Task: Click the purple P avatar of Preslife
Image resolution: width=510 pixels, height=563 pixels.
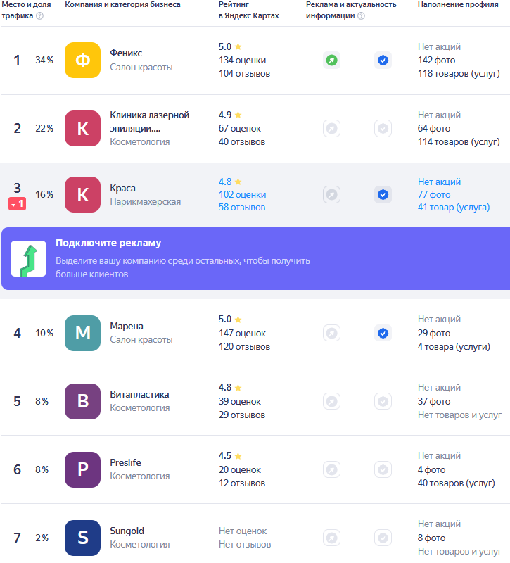Action: (82, 469)
